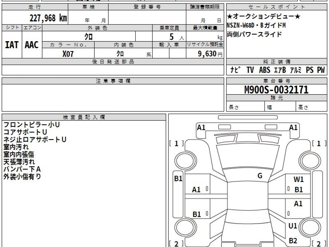The width and height of the screenshot is (329, 247).
Task: Select the セールスポイント heading
Action: [x=277, y=7]
